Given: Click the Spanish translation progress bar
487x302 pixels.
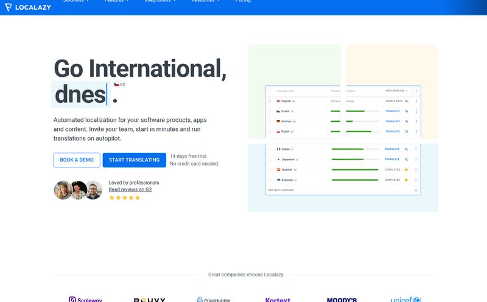Looking at the screenshot, I should (x=355, y=170).
